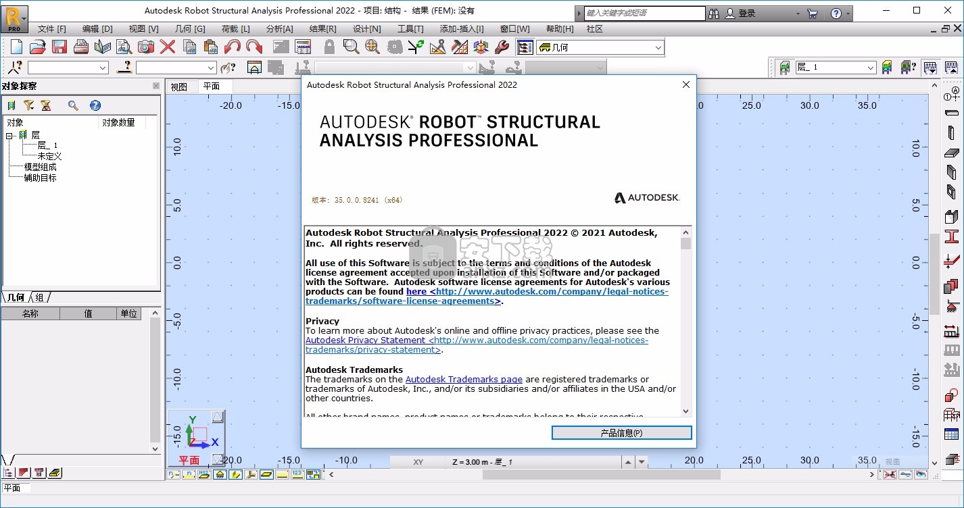Undo the last action with the red arrow
Image resolution: width=964 pixels, height=508 pixels.
click(x=233, y=47)
